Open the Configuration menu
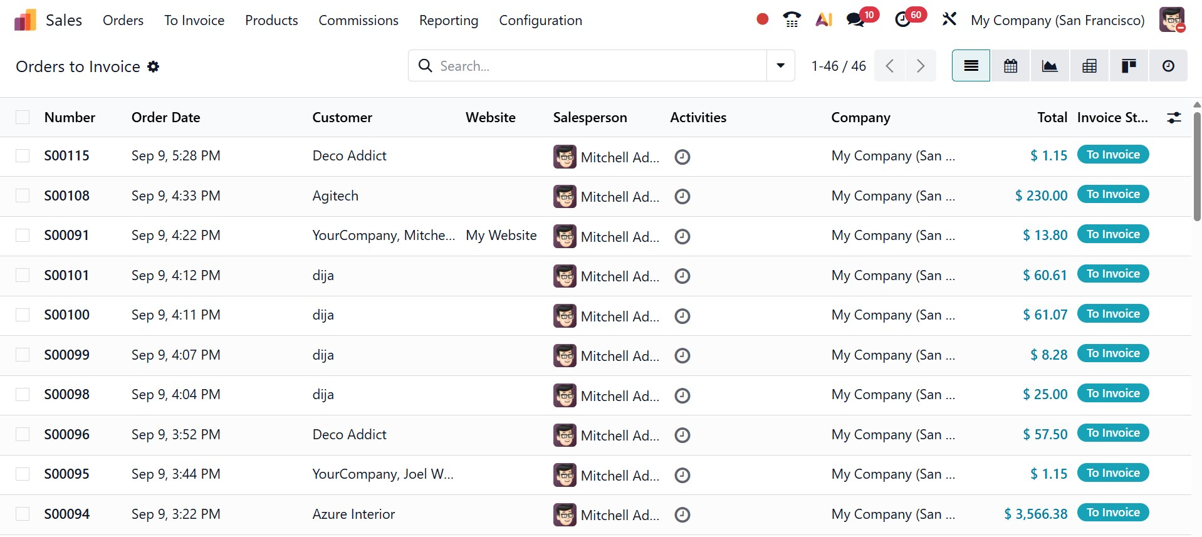Viewport: 1202px width, 537px height. point(540,20)
